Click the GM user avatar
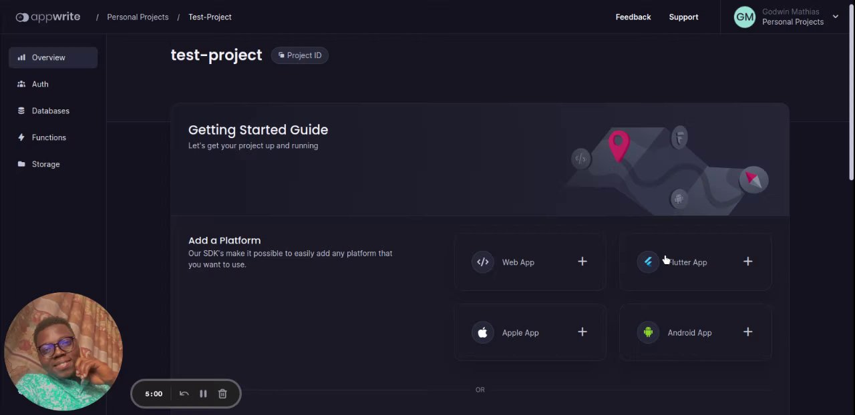Image resolution: width=855 pixels, height=415 pixels. tap(744, 17)
